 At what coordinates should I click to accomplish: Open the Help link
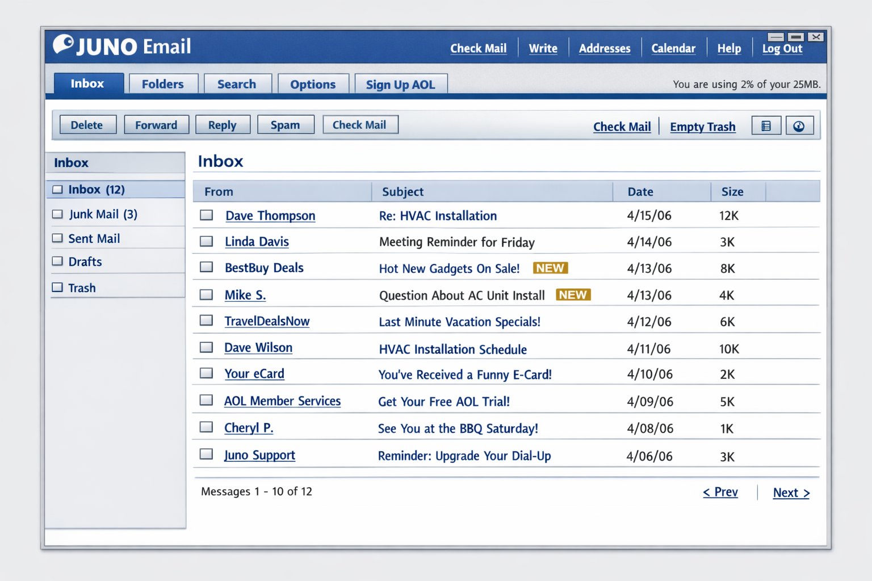[729, 48]
